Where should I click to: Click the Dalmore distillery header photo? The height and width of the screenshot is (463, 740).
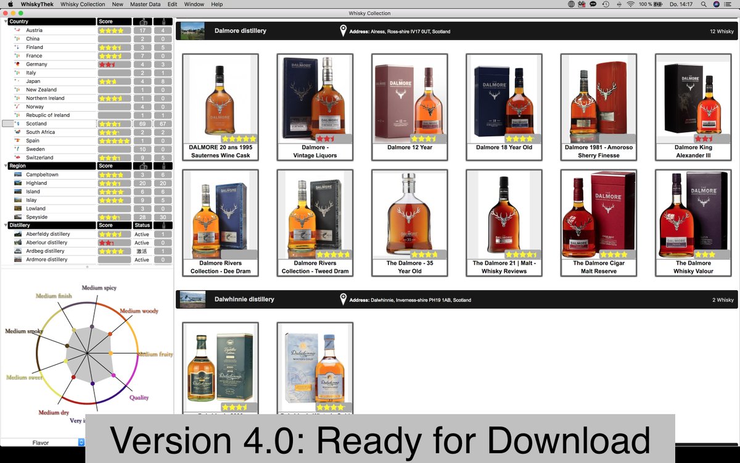click(x=192, y=31)
